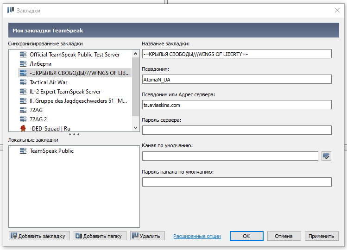Viewport: 347px width, 250px height.
Task: Select the 72AG bookmark
Action: [75, 110]
